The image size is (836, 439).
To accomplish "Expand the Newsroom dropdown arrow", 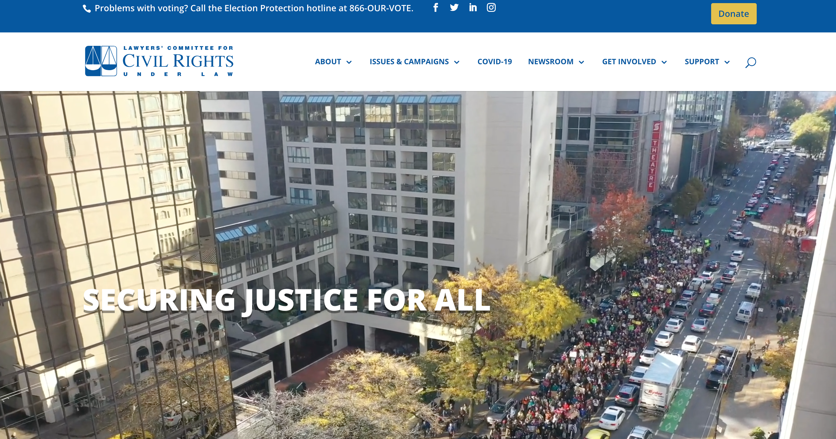I will [581, 62].
